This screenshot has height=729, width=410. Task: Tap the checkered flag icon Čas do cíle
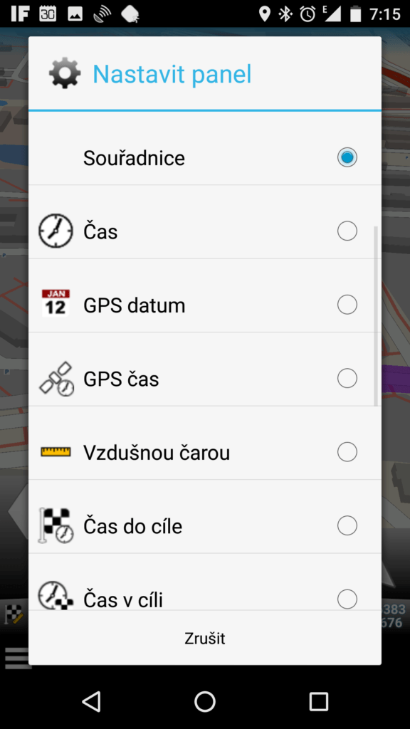[x=56, y=526]
